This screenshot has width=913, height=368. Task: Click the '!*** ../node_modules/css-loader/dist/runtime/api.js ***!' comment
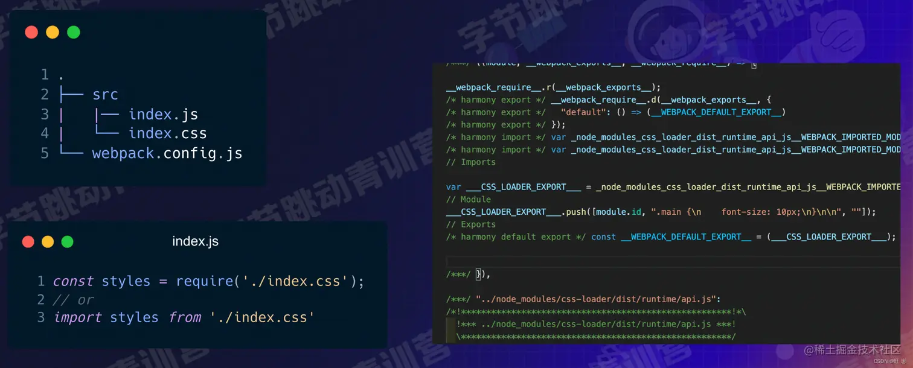click(596, 325)
